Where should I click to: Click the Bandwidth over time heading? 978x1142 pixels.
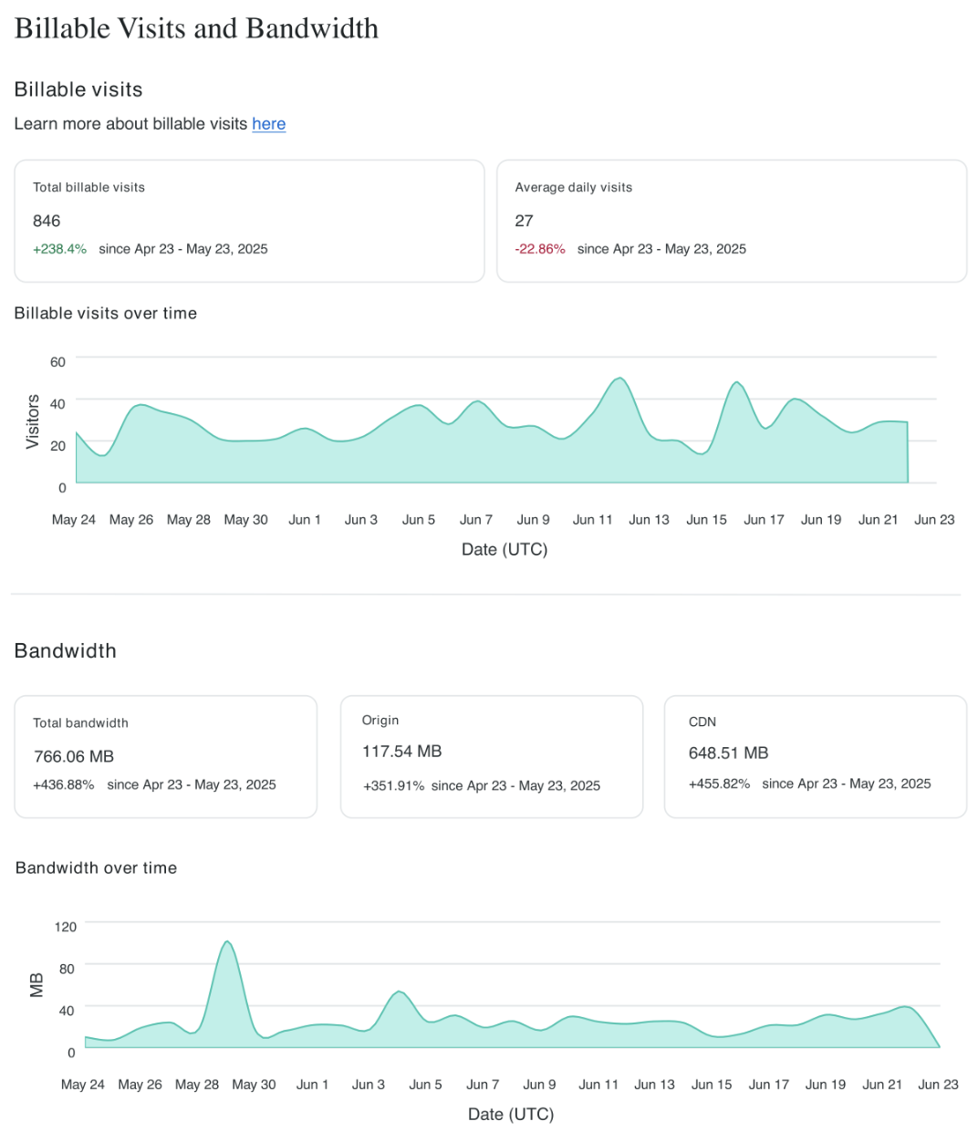tap(96, 867)
